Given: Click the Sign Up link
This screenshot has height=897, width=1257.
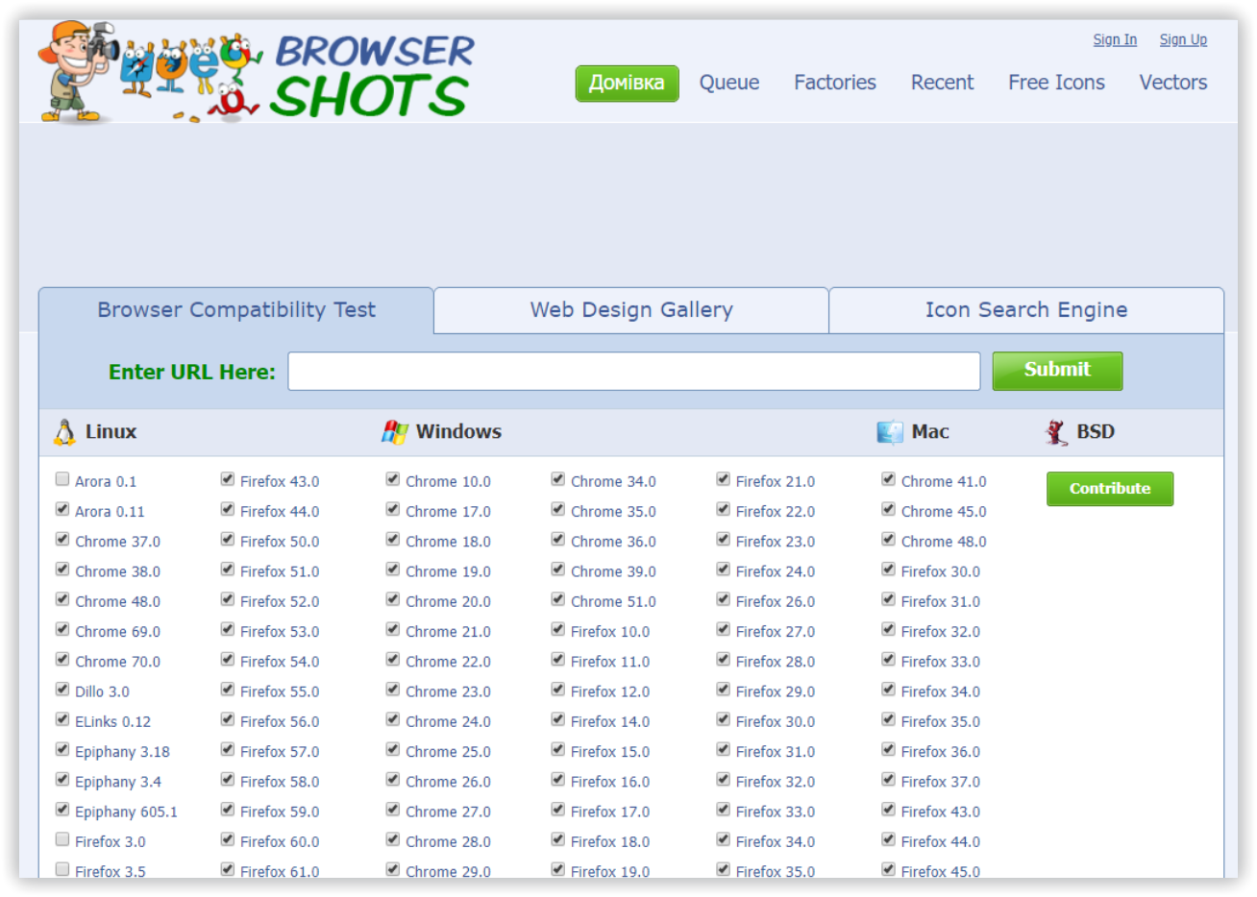Looking at the screenshot, I should pos(1183,39).
